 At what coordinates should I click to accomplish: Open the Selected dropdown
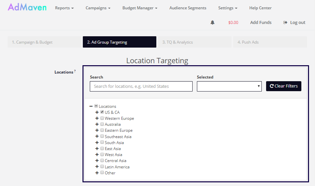tap(229, 87)
